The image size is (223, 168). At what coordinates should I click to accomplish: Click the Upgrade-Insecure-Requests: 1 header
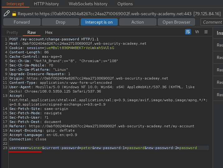(40, 74)
